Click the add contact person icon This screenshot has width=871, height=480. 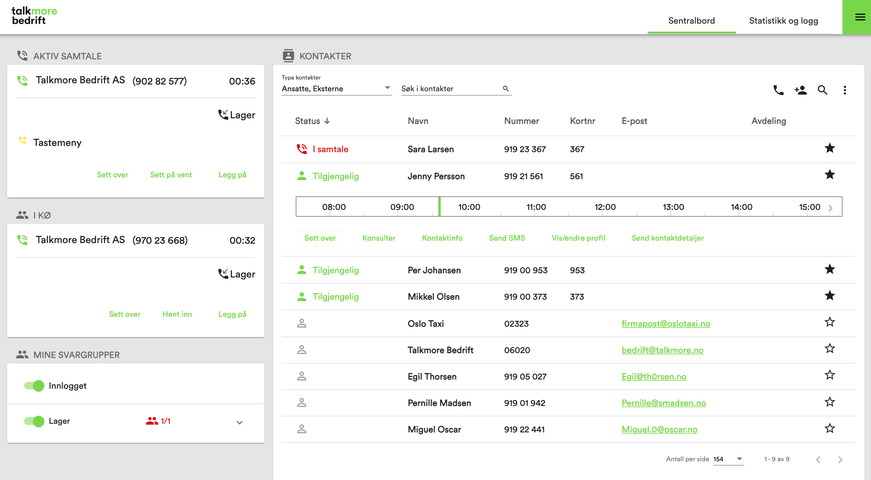(x=800, y=90)
